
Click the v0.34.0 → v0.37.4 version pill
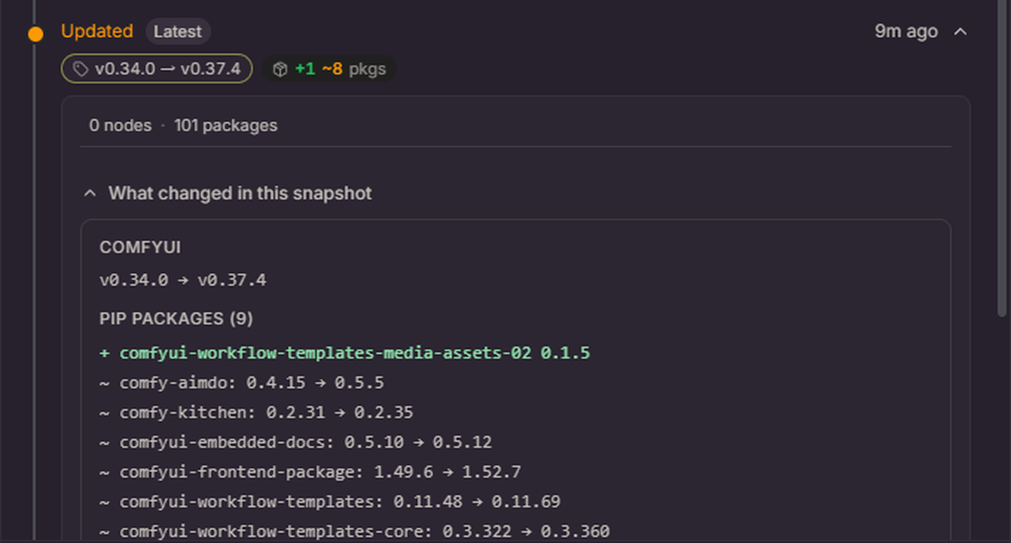(x=157, y=69)
